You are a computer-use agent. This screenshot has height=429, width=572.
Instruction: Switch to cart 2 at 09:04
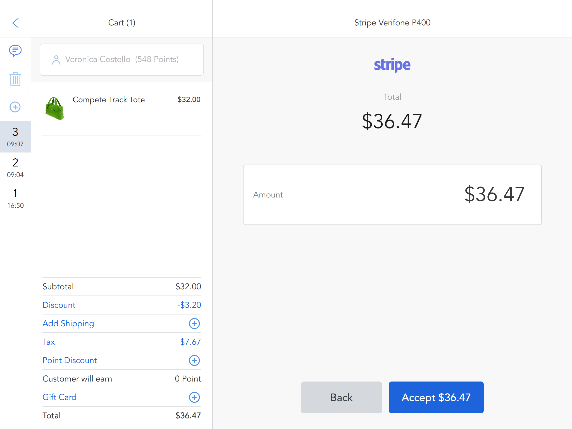coord(15,168)
